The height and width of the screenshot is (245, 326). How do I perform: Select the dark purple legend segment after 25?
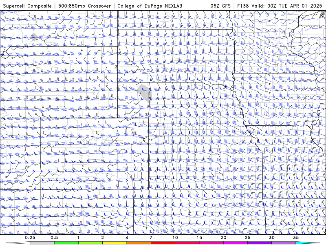[260, 243]
